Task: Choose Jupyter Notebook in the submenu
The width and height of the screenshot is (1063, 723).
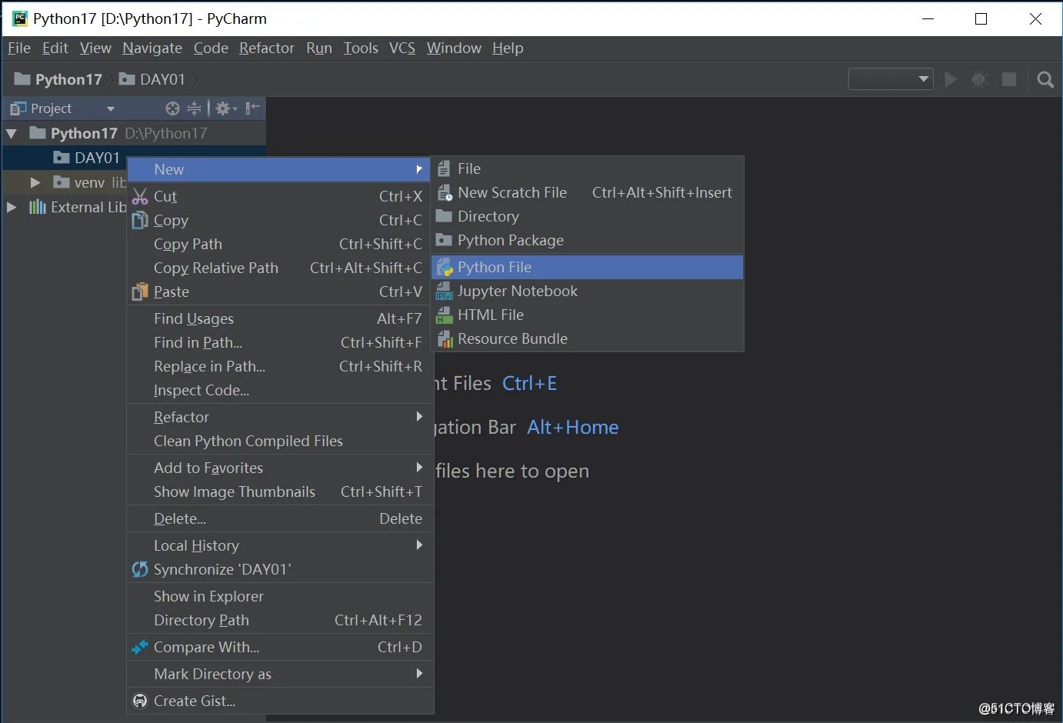Action: point(517,291)
